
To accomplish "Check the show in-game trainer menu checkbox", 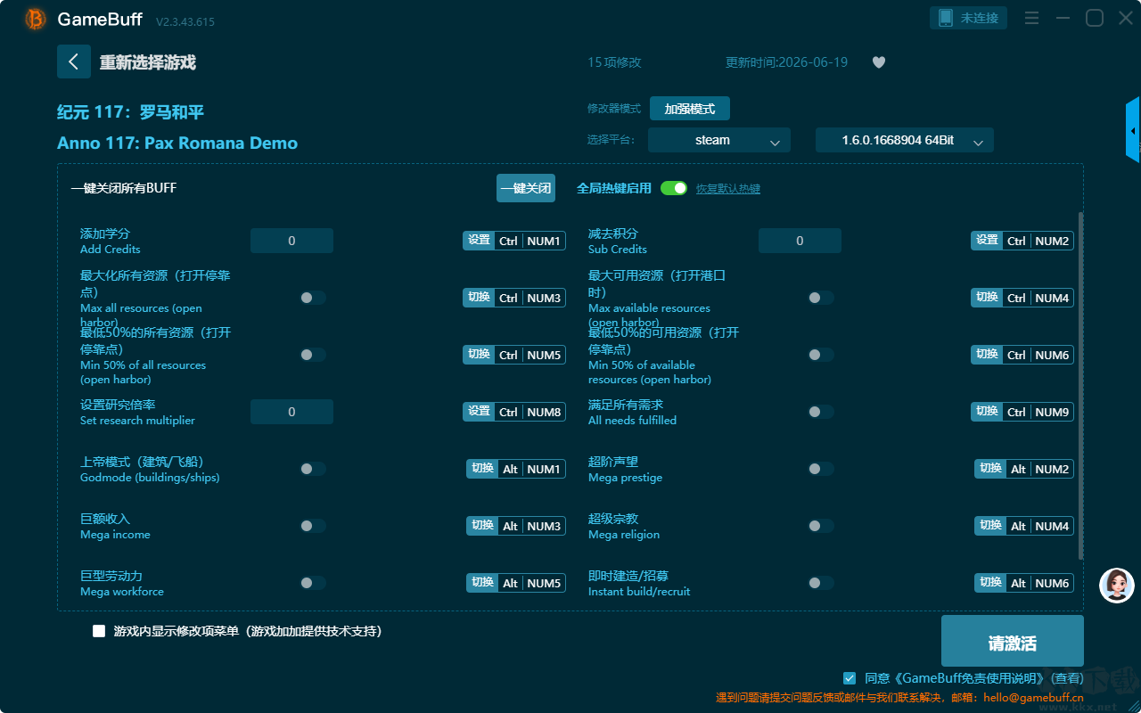I will [x=99, y=631].
